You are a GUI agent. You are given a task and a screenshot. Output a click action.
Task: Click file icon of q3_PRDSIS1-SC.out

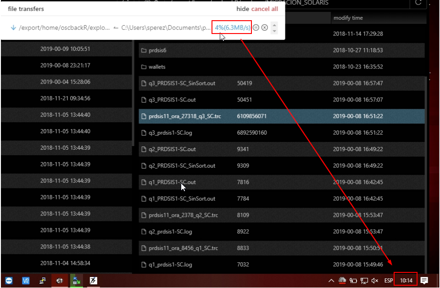pos(144,100)
